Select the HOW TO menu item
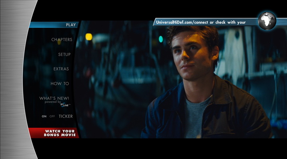This screenshot has height=159, width=287. [x=60, y=84]
